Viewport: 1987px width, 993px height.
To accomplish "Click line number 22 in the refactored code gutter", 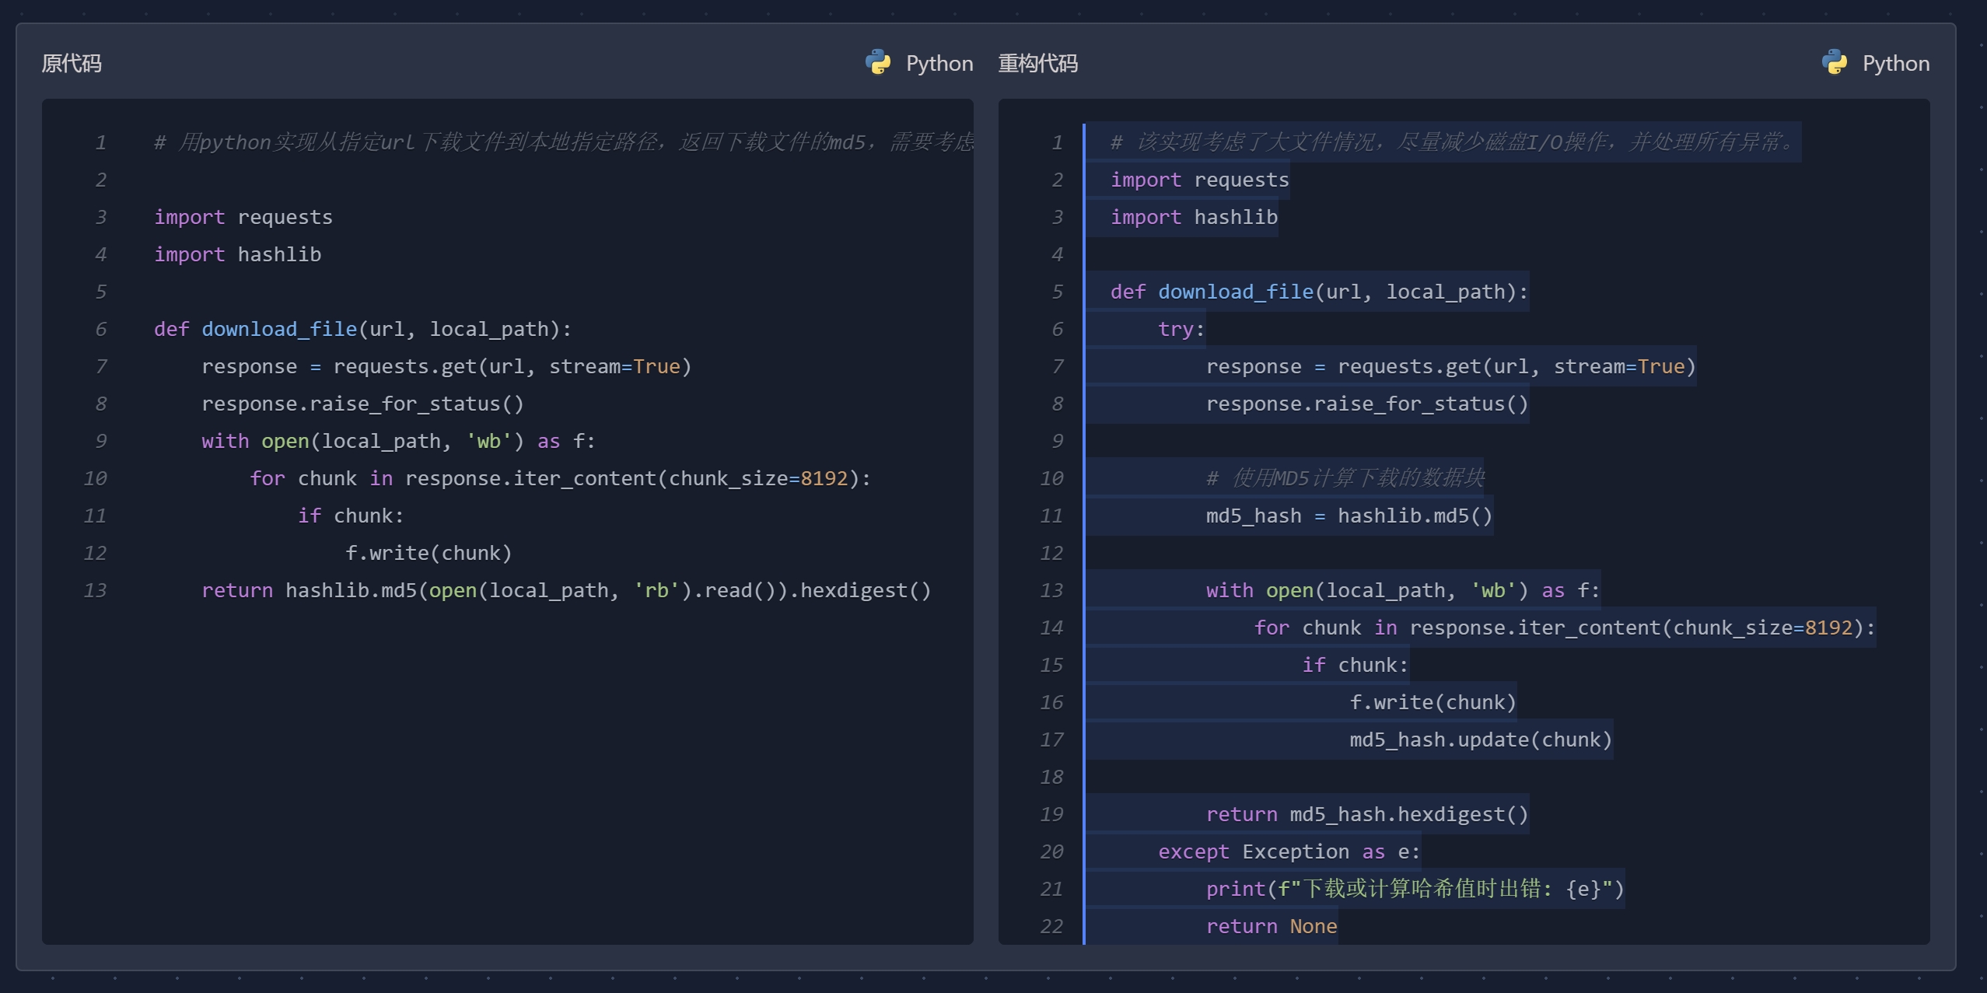I will [x=1051, y=926].
